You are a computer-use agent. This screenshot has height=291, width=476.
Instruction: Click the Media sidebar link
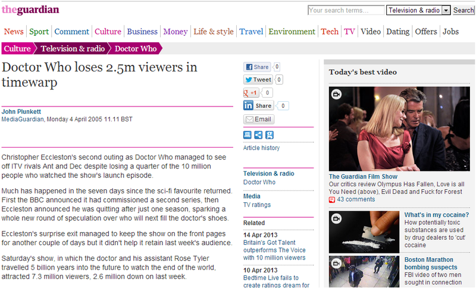(252, 196)
